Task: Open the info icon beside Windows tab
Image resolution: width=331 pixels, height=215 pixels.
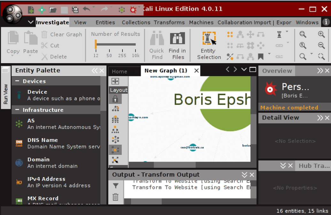Action: point(326,22)
